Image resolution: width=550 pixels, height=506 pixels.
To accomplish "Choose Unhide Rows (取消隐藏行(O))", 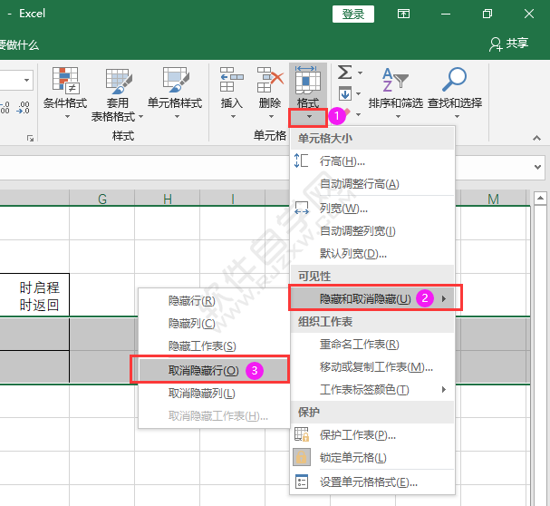I will [x=214, y=370].
